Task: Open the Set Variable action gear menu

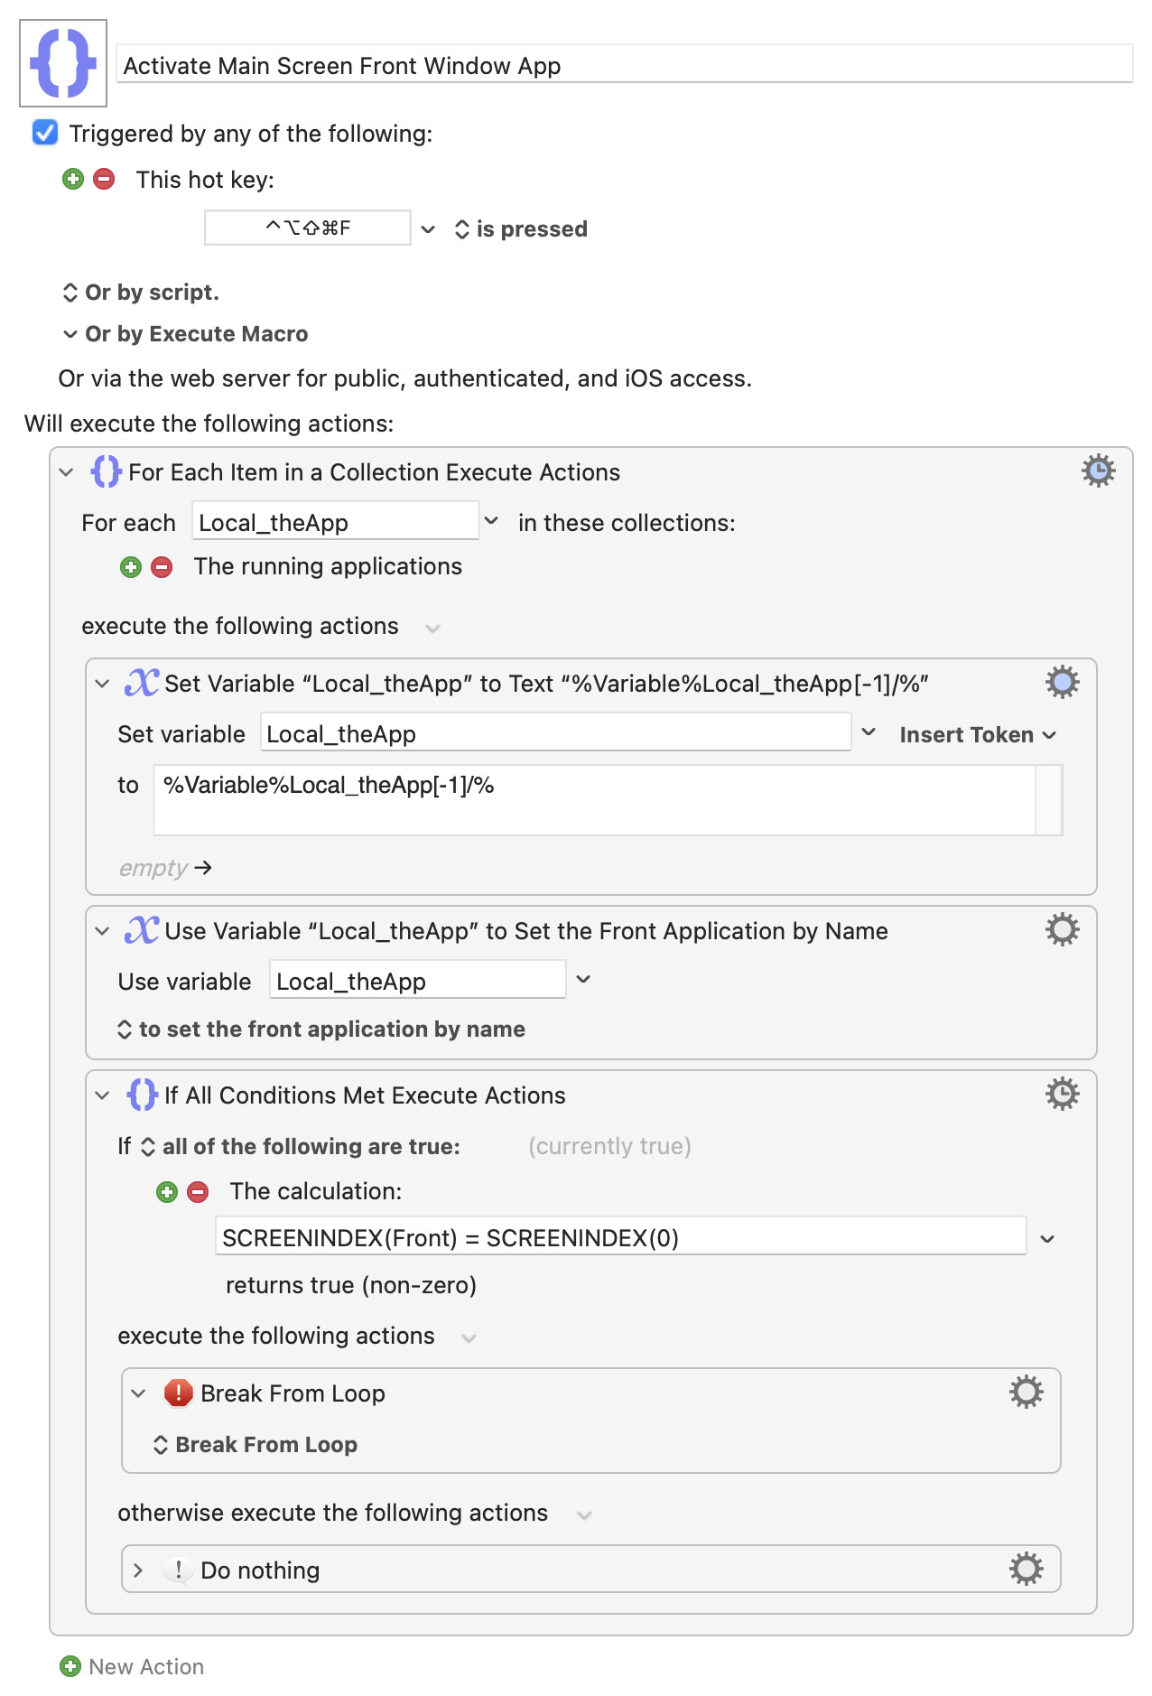Action: click(x=1062, y=683)
